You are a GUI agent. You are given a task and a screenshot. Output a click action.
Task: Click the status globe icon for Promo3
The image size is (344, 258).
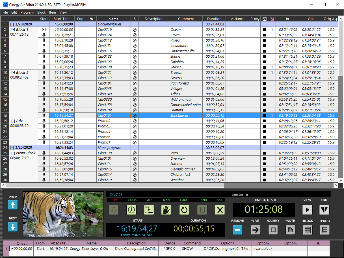pyautogui.click(x=135, y=121)
